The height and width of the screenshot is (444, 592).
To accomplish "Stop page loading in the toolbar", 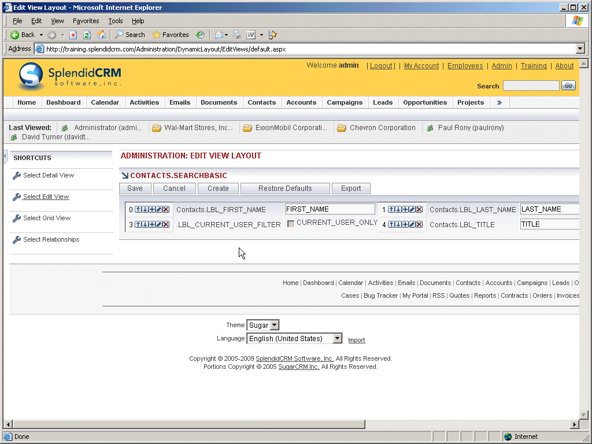I will point(73,35).
